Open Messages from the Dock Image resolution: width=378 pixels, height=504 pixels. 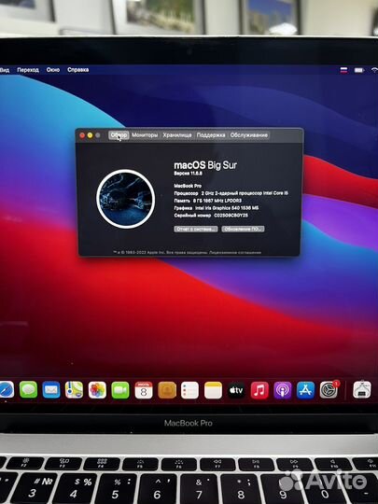pyautogui.click(x=28, y=389)
